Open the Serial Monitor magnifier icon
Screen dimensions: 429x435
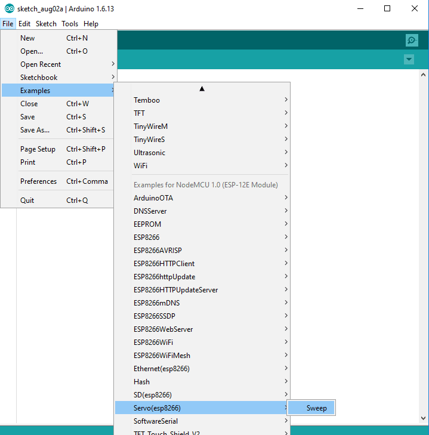[x=412, y=40]
